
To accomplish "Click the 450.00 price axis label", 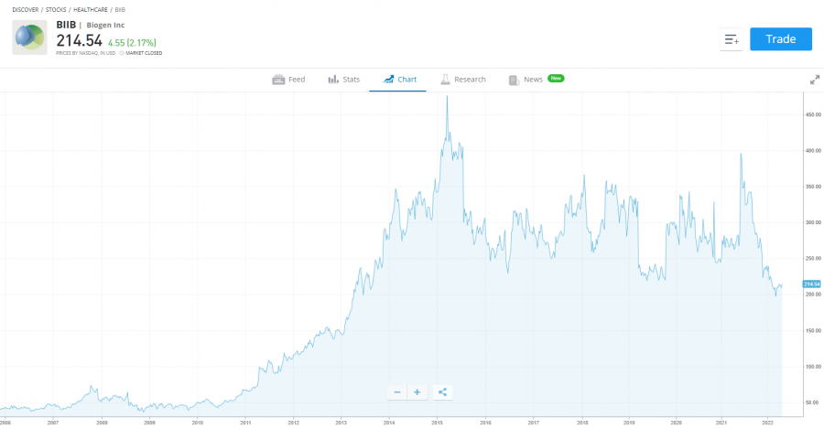I will click(x=813, y=114).
